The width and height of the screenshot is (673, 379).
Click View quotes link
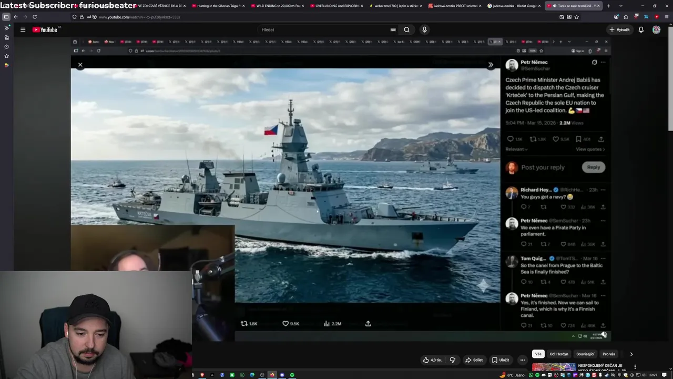tap(590, 149)
